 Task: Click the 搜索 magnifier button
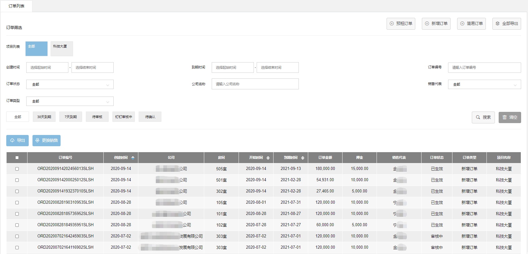coord(483,117)
